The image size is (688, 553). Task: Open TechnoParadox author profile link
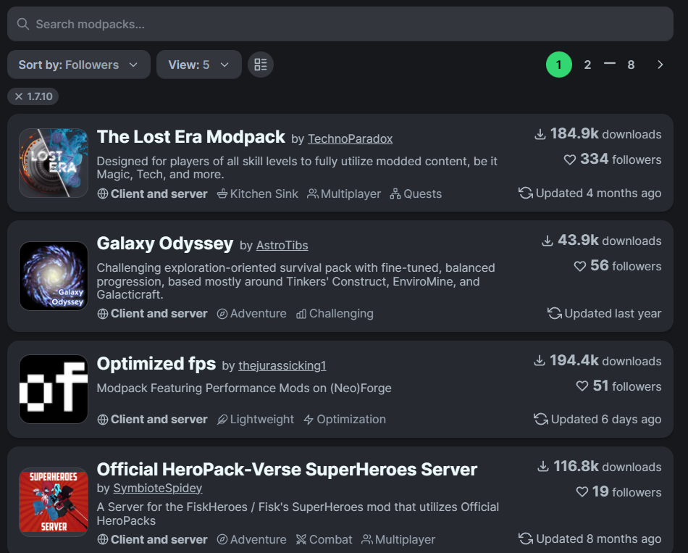click(x=350, y=139)
